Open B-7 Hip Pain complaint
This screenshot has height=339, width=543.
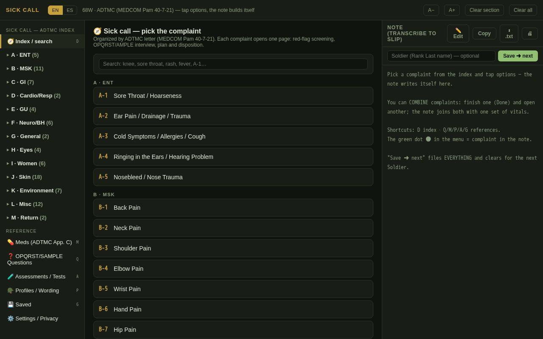(233, 330)
